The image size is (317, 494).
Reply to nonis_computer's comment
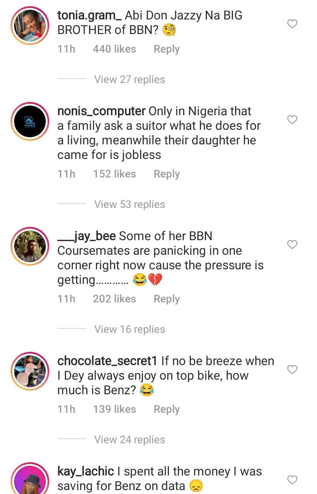[166, 174]
